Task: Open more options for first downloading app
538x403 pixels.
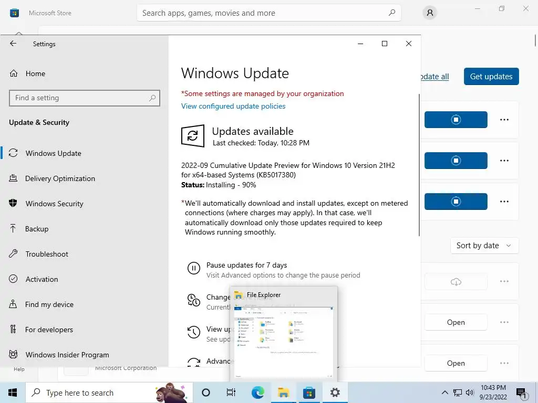Action: (504, 120)
